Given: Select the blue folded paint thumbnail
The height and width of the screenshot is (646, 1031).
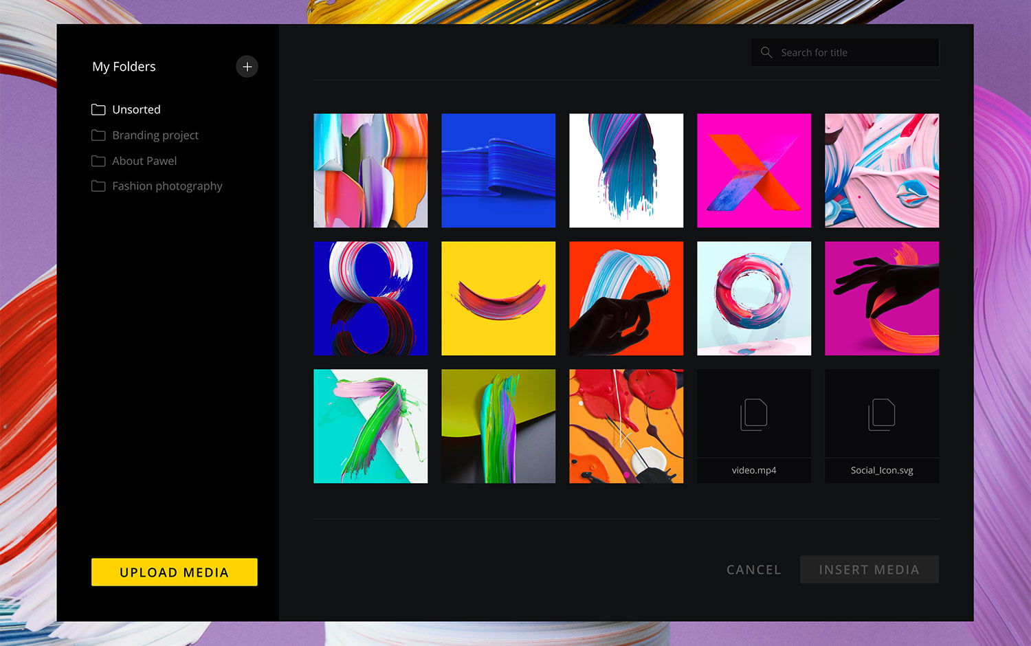Looking at the screenshot, I should click(498, 170).
